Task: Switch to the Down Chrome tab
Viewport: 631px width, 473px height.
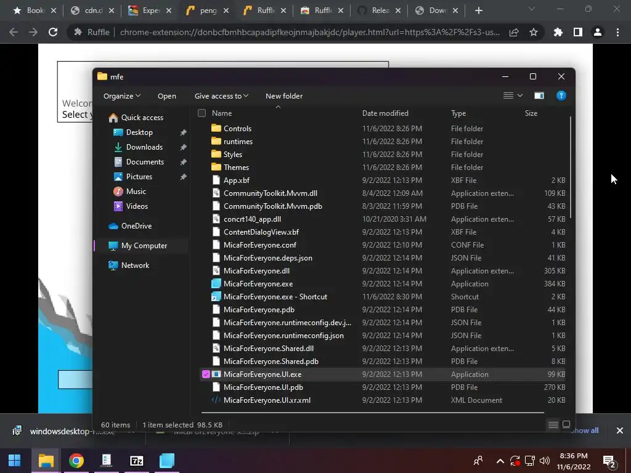Action: pyautogui.click(x=436, y=10)
